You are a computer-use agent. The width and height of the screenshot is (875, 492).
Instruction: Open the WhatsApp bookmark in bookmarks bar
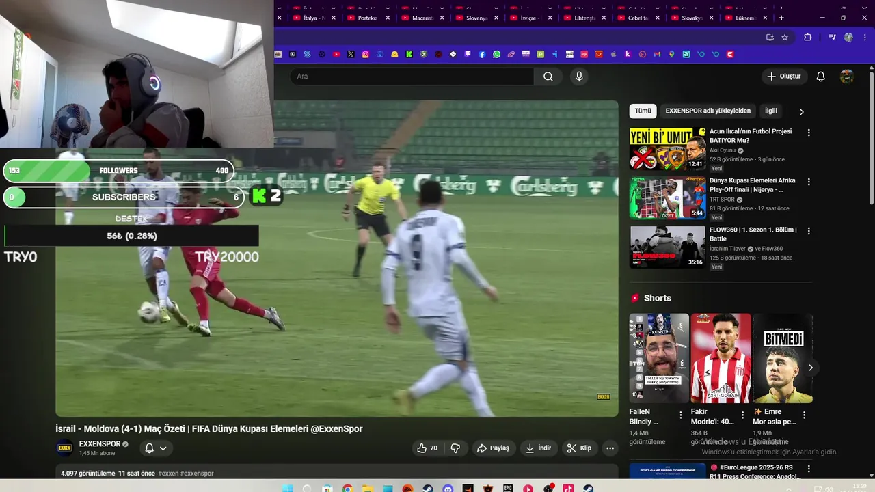coord(496,54)
